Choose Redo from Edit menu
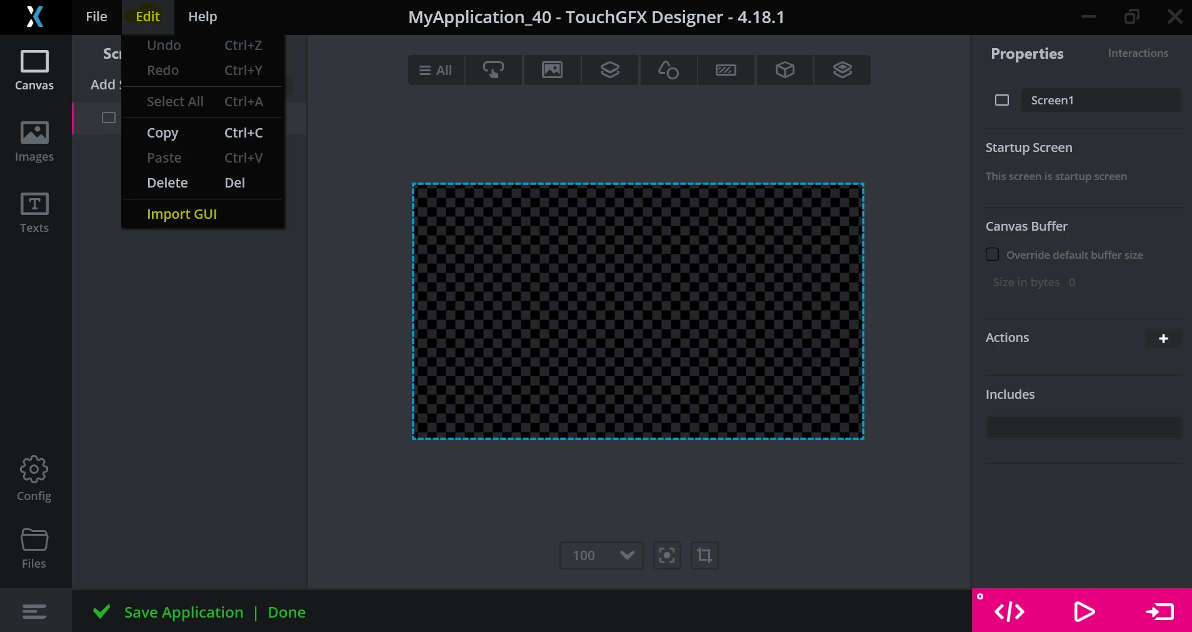This screenshot has width=1192, height=632. click(x=203, y=70)
